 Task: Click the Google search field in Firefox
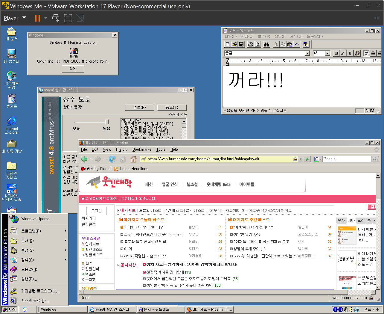[x=346, y=159]
